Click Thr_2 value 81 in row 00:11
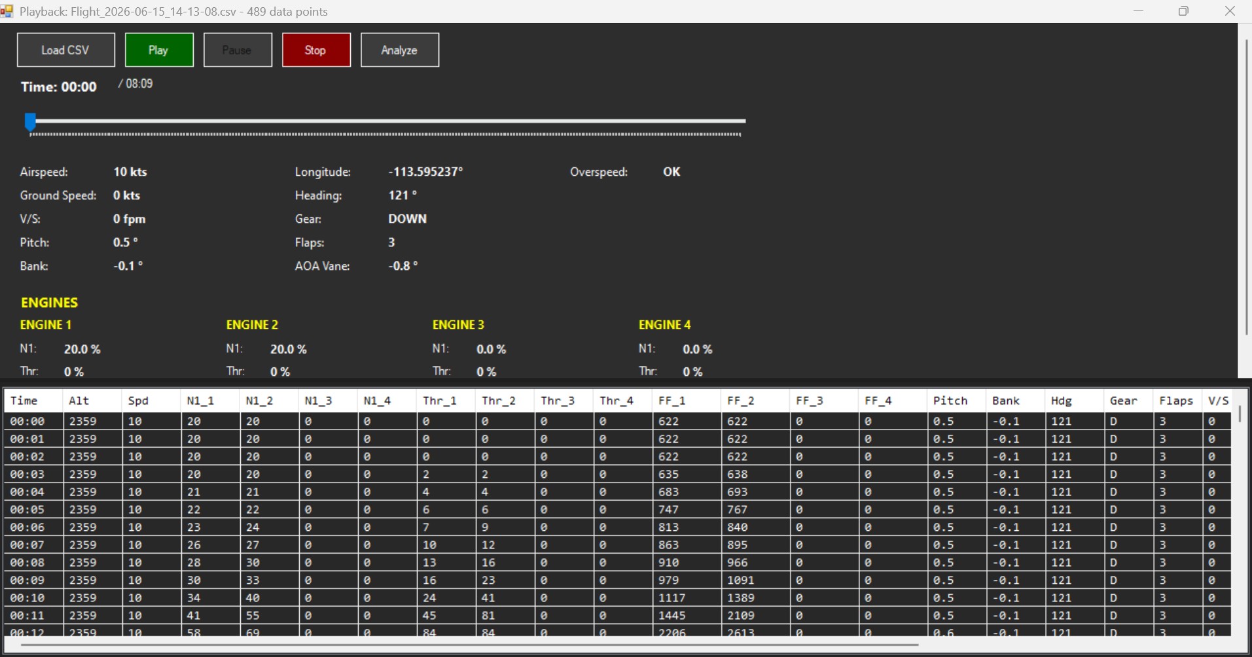This screenshot has height=657, width=1252. [x=505, y=616]
